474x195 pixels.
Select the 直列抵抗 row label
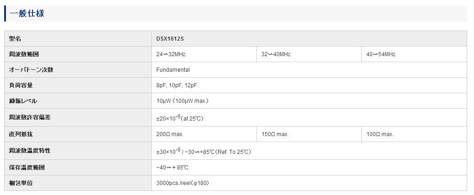[x=21, y=134]
